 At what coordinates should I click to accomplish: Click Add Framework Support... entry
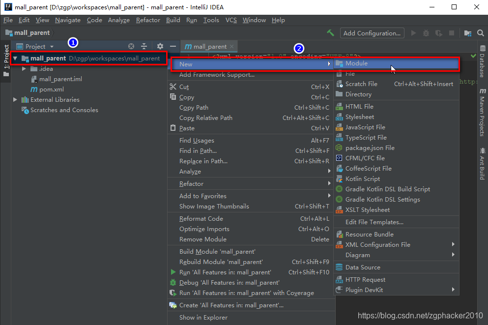click(x=251, y=75)
